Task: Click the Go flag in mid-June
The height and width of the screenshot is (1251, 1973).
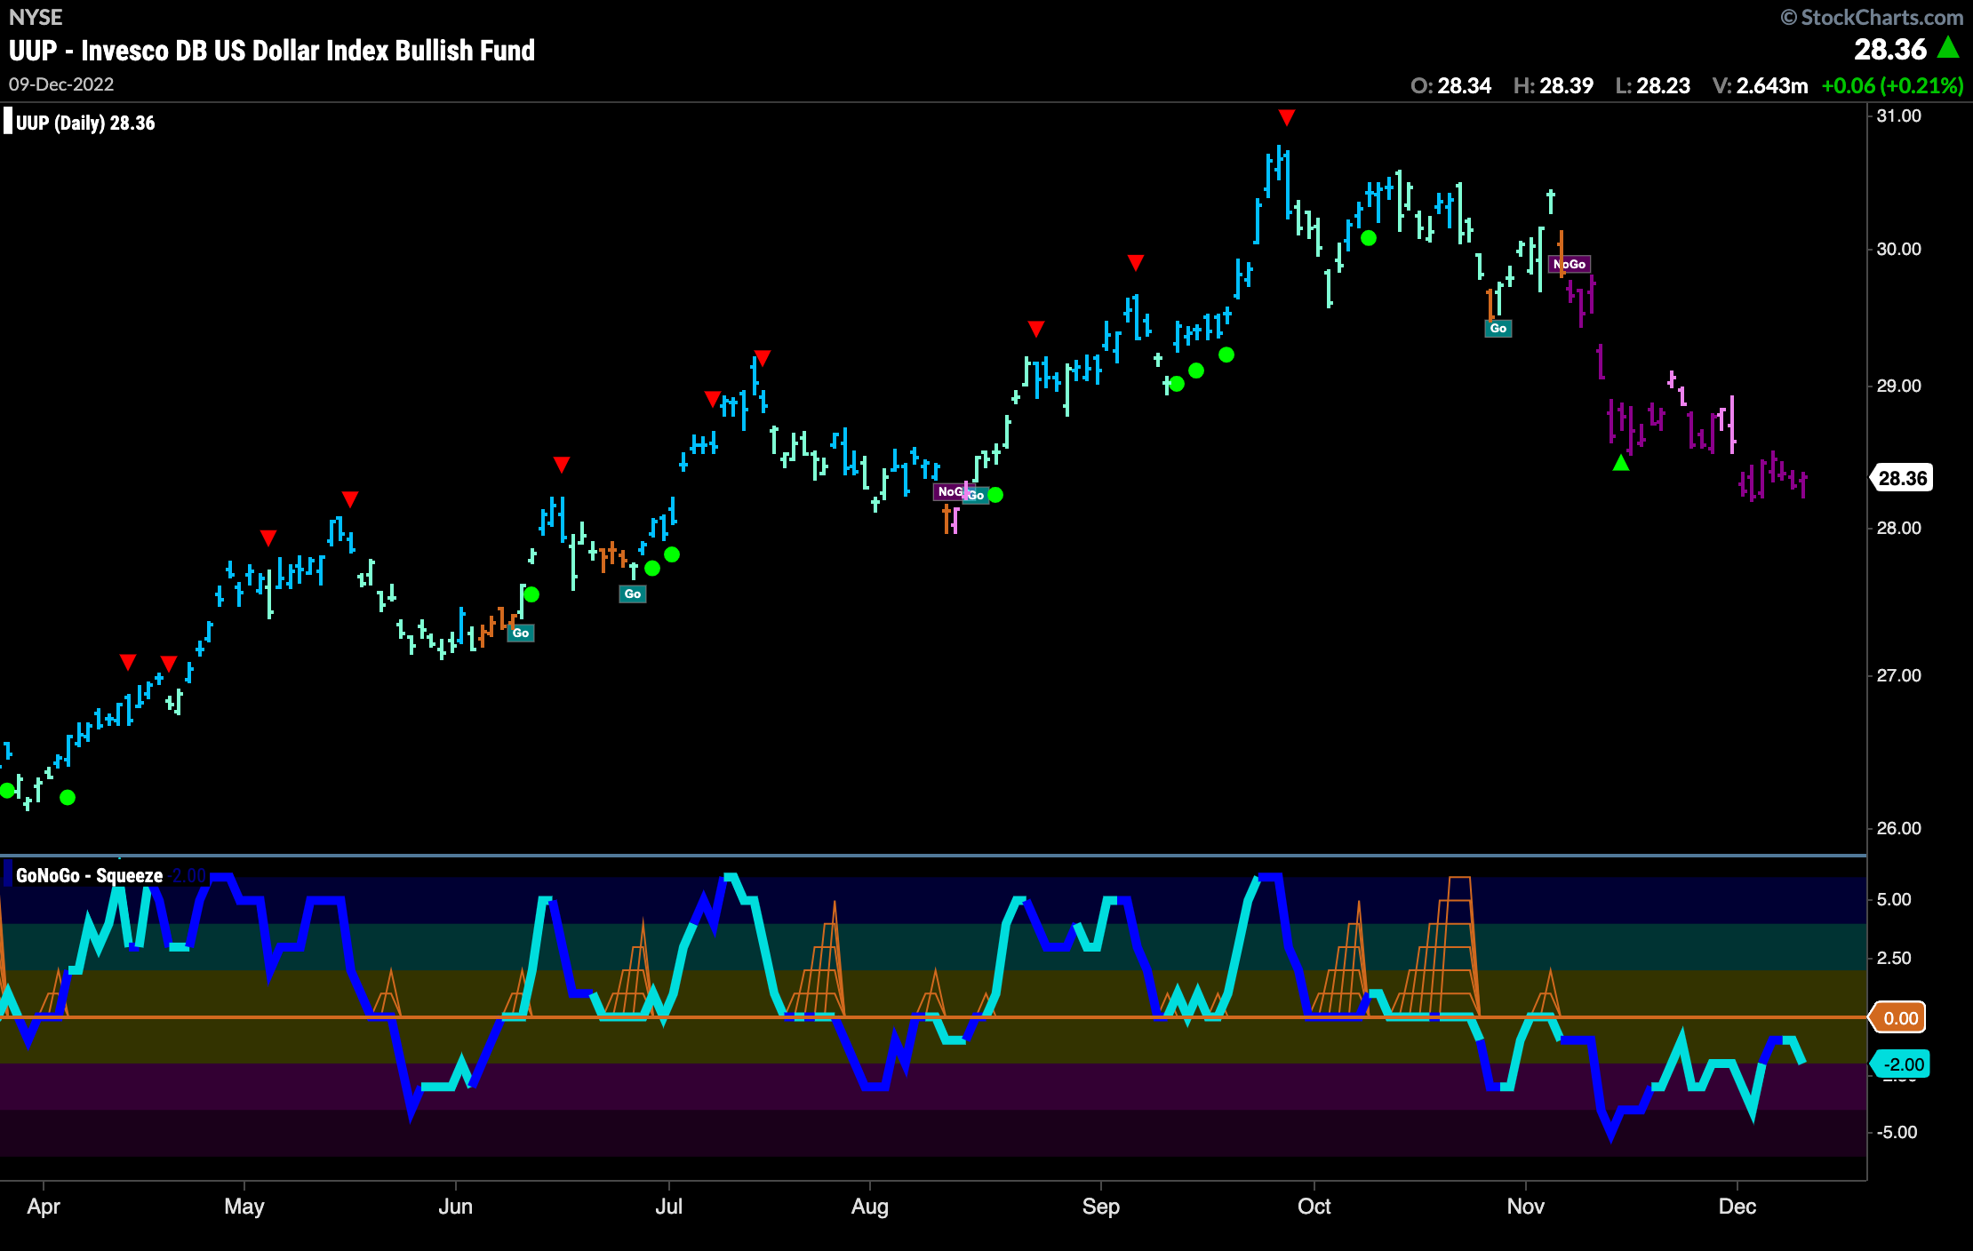Action: (x=521, y=633)
